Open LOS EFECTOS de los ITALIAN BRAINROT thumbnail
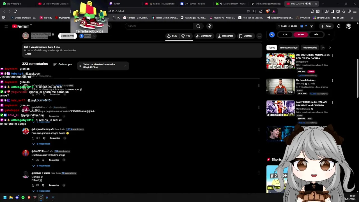The image size is (359, 202). (x=280, y=108)
